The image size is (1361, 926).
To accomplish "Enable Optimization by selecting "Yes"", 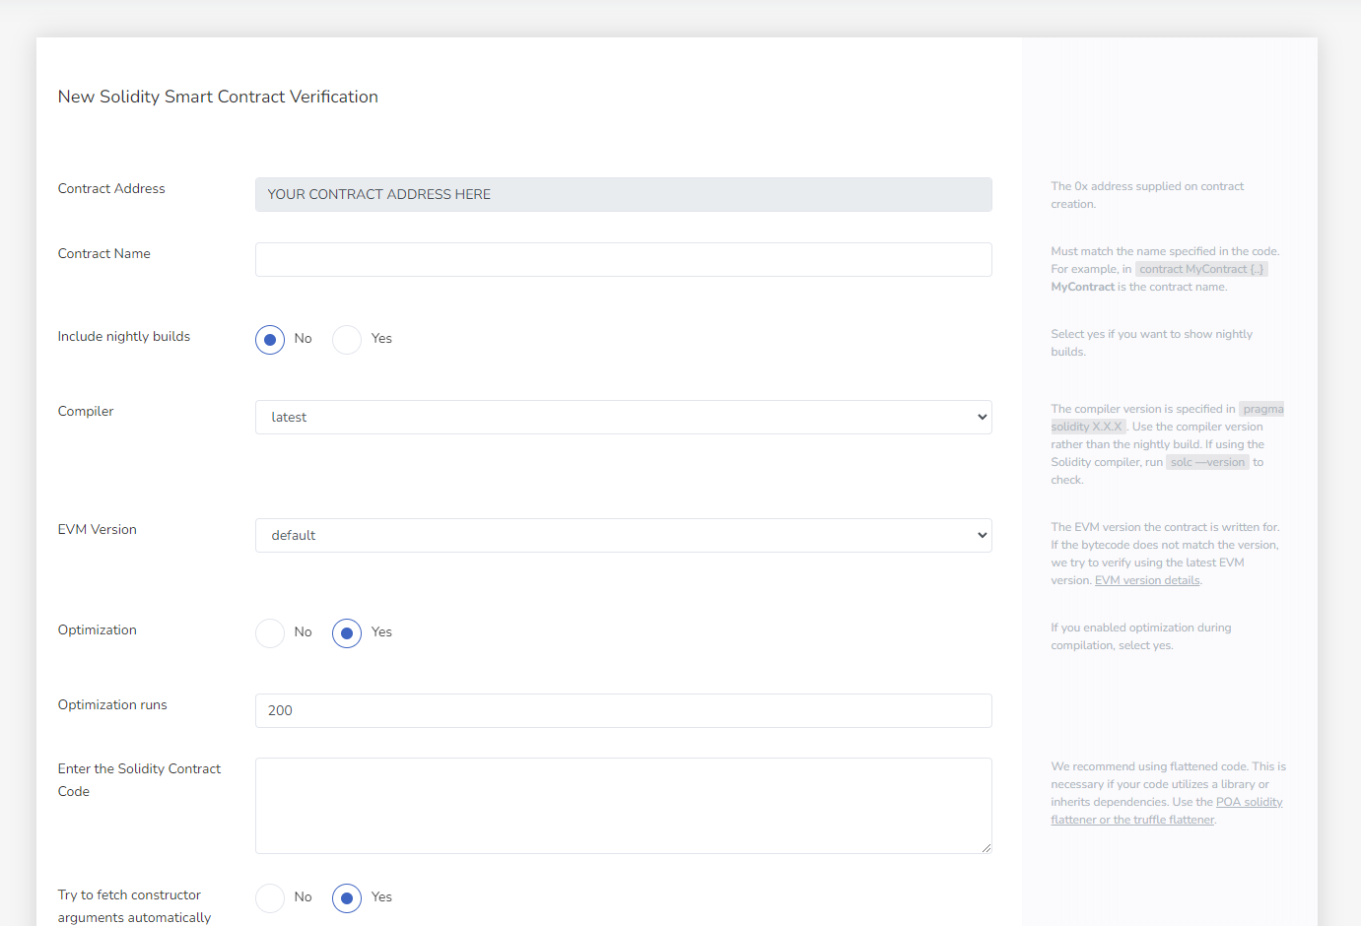I will [346, 632].
